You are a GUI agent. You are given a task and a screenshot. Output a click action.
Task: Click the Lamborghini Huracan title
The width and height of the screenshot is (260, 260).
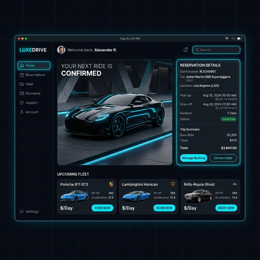point(140,184)
